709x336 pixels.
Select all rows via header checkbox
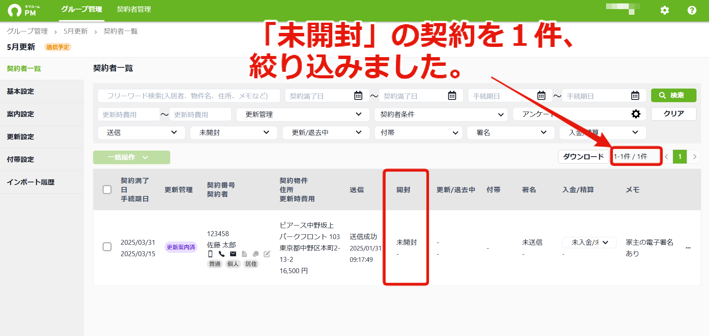click(x=107, y=190)
